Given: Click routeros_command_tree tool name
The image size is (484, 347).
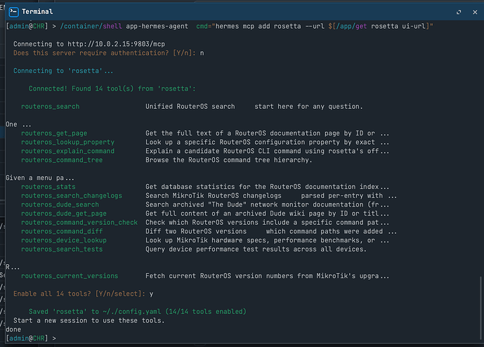Looking at the screenshot, I should point(62,160).
